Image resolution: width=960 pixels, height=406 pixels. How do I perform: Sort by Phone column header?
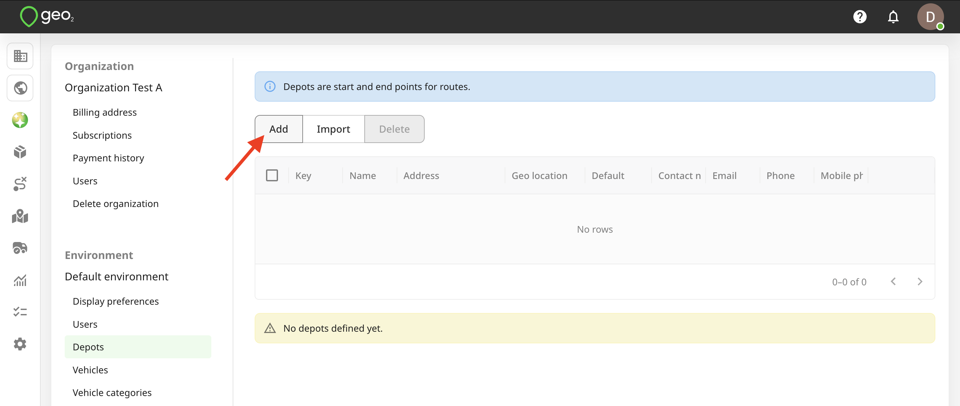(780, 176)
